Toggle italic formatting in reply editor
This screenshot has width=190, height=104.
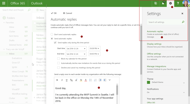click(62, 80)
